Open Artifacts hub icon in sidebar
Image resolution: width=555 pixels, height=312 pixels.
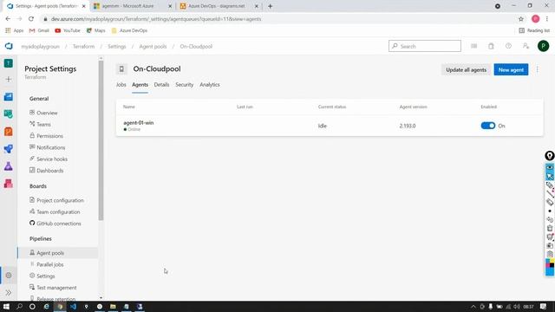9,184
